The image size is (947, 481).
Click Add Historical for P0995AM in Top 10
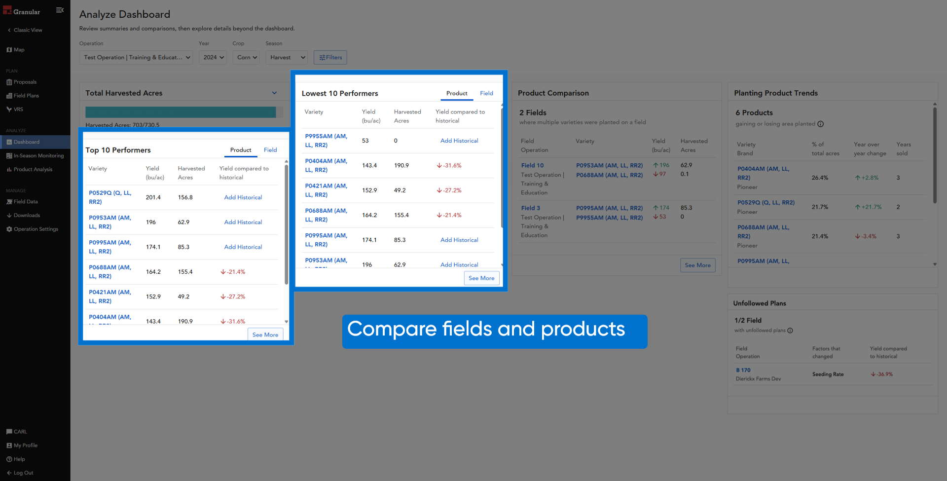pos(243,247)
